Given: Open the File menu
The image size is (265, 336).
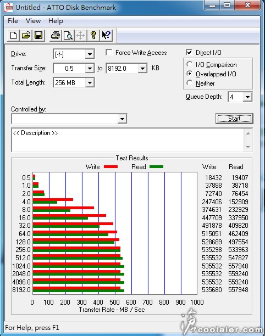Looking at the screenshot, I should (13, 21).
